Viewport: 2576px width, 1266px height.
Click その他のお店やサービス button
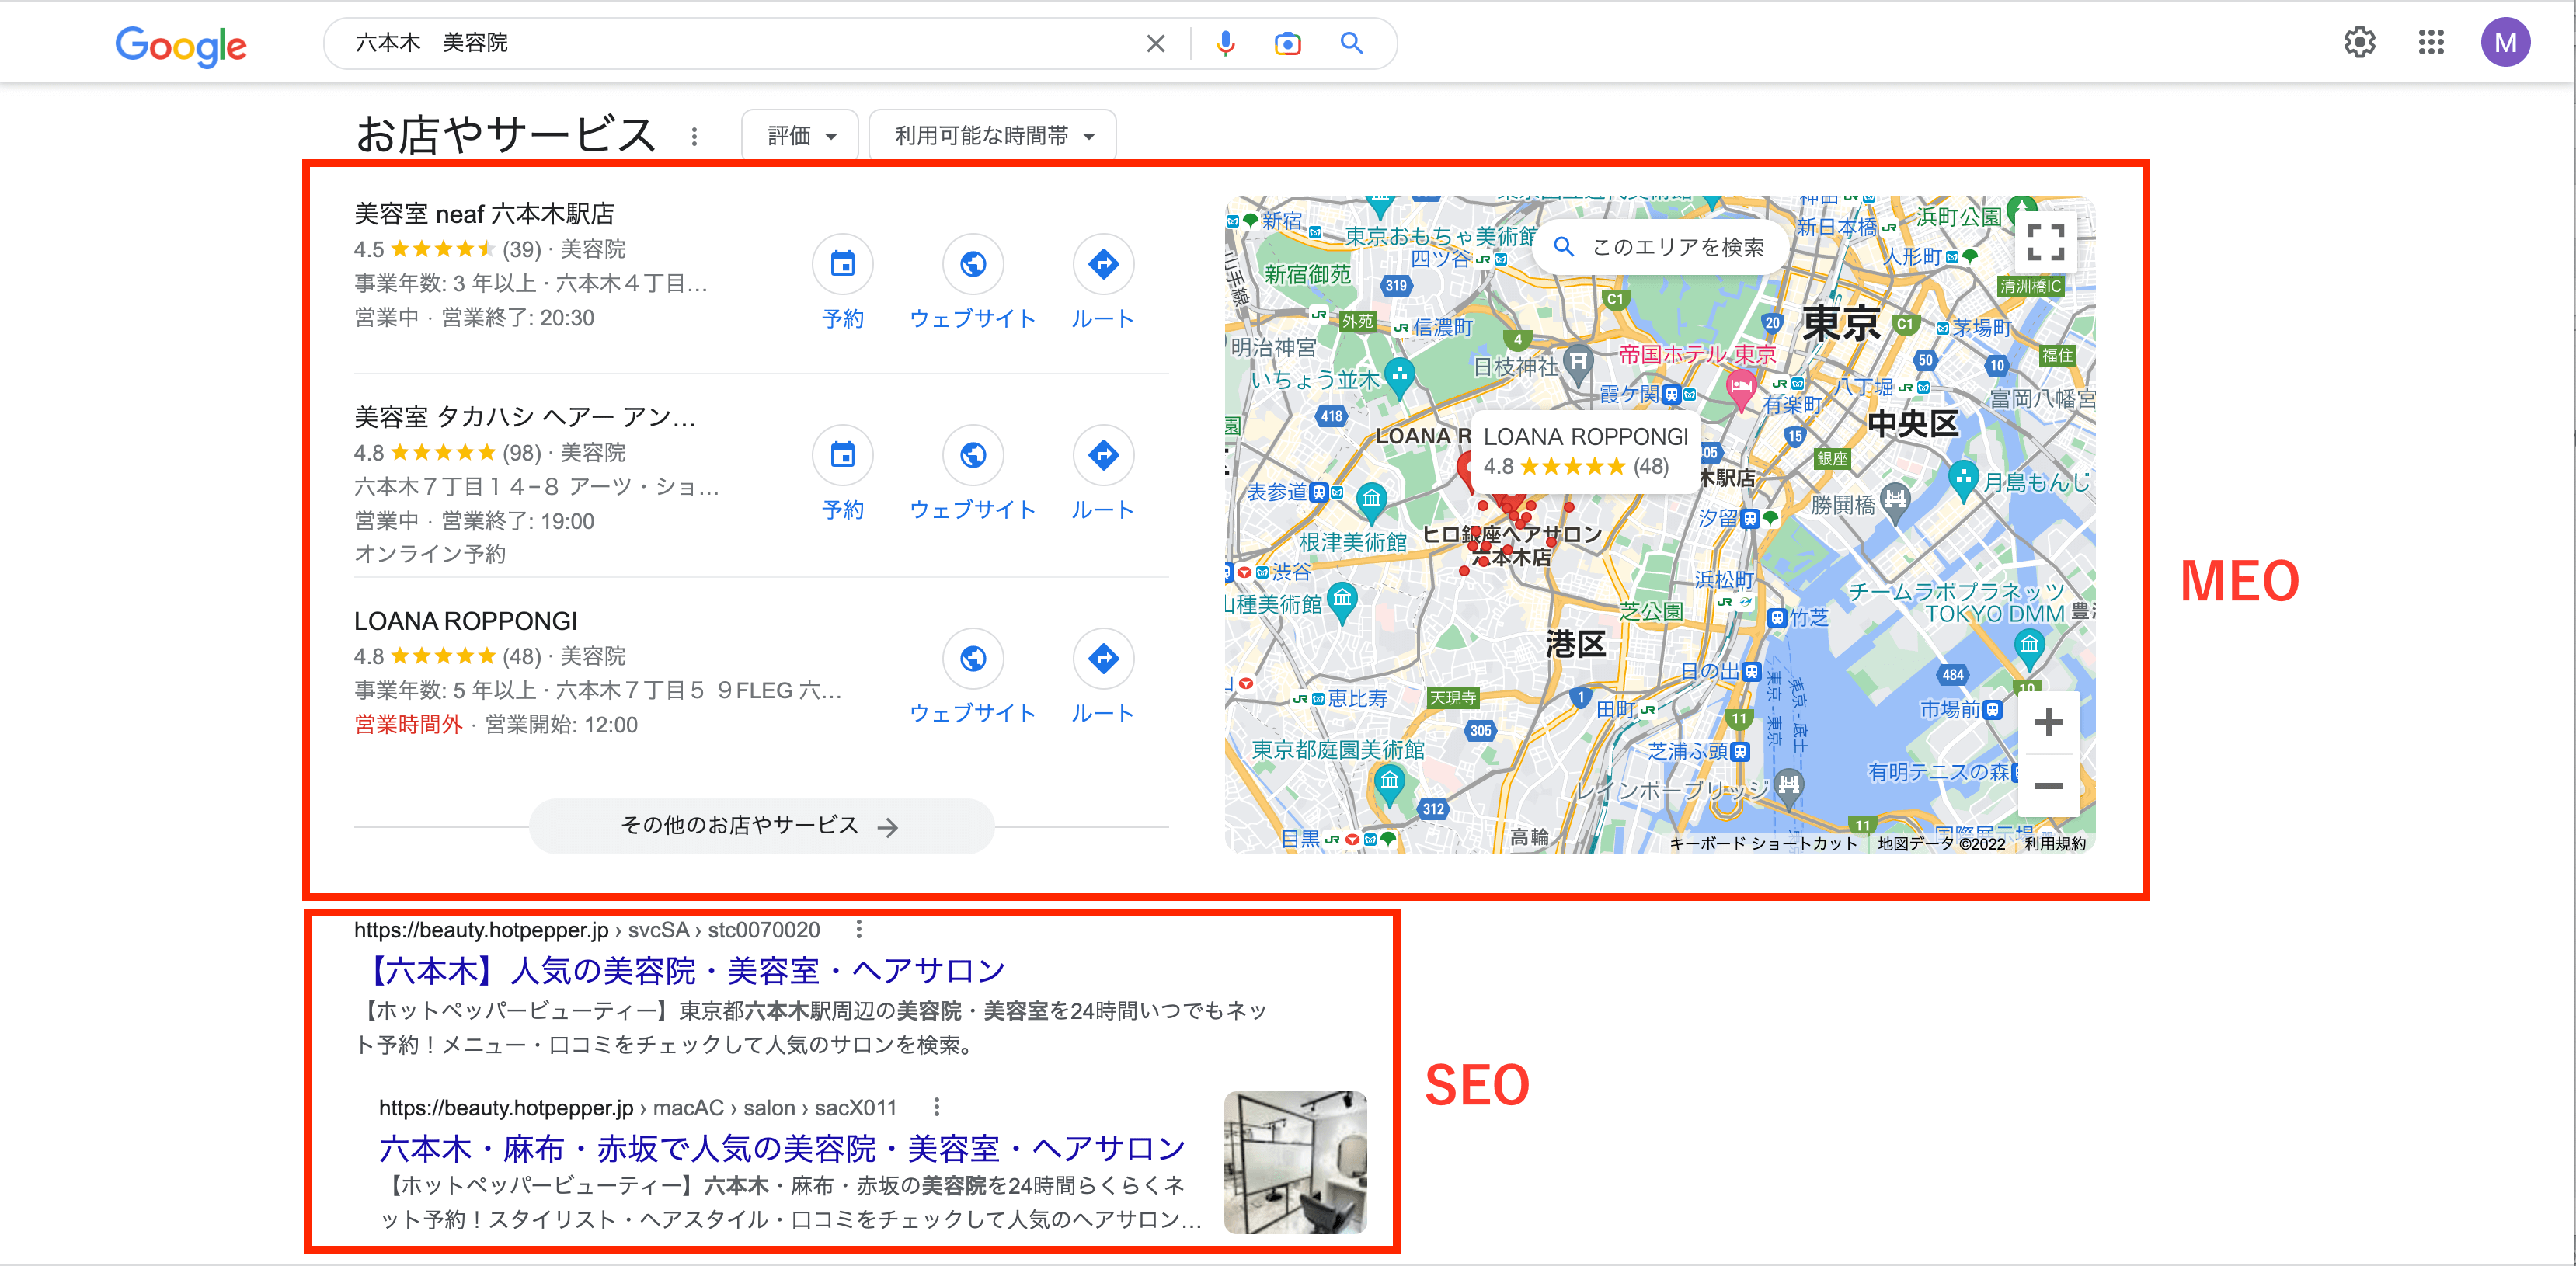(x=760, y=826)
